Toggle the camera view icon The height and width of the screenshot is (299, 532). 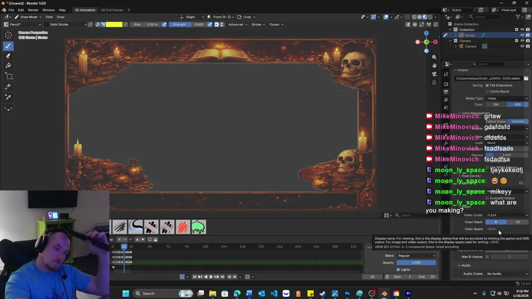434,74
